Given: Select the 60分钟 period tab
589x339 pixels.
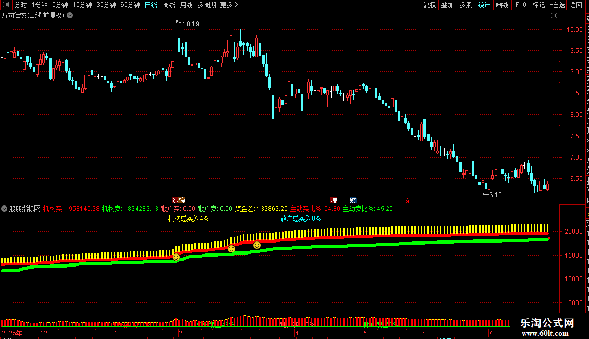Looking at the screenshot, I should tap(130, 5).
